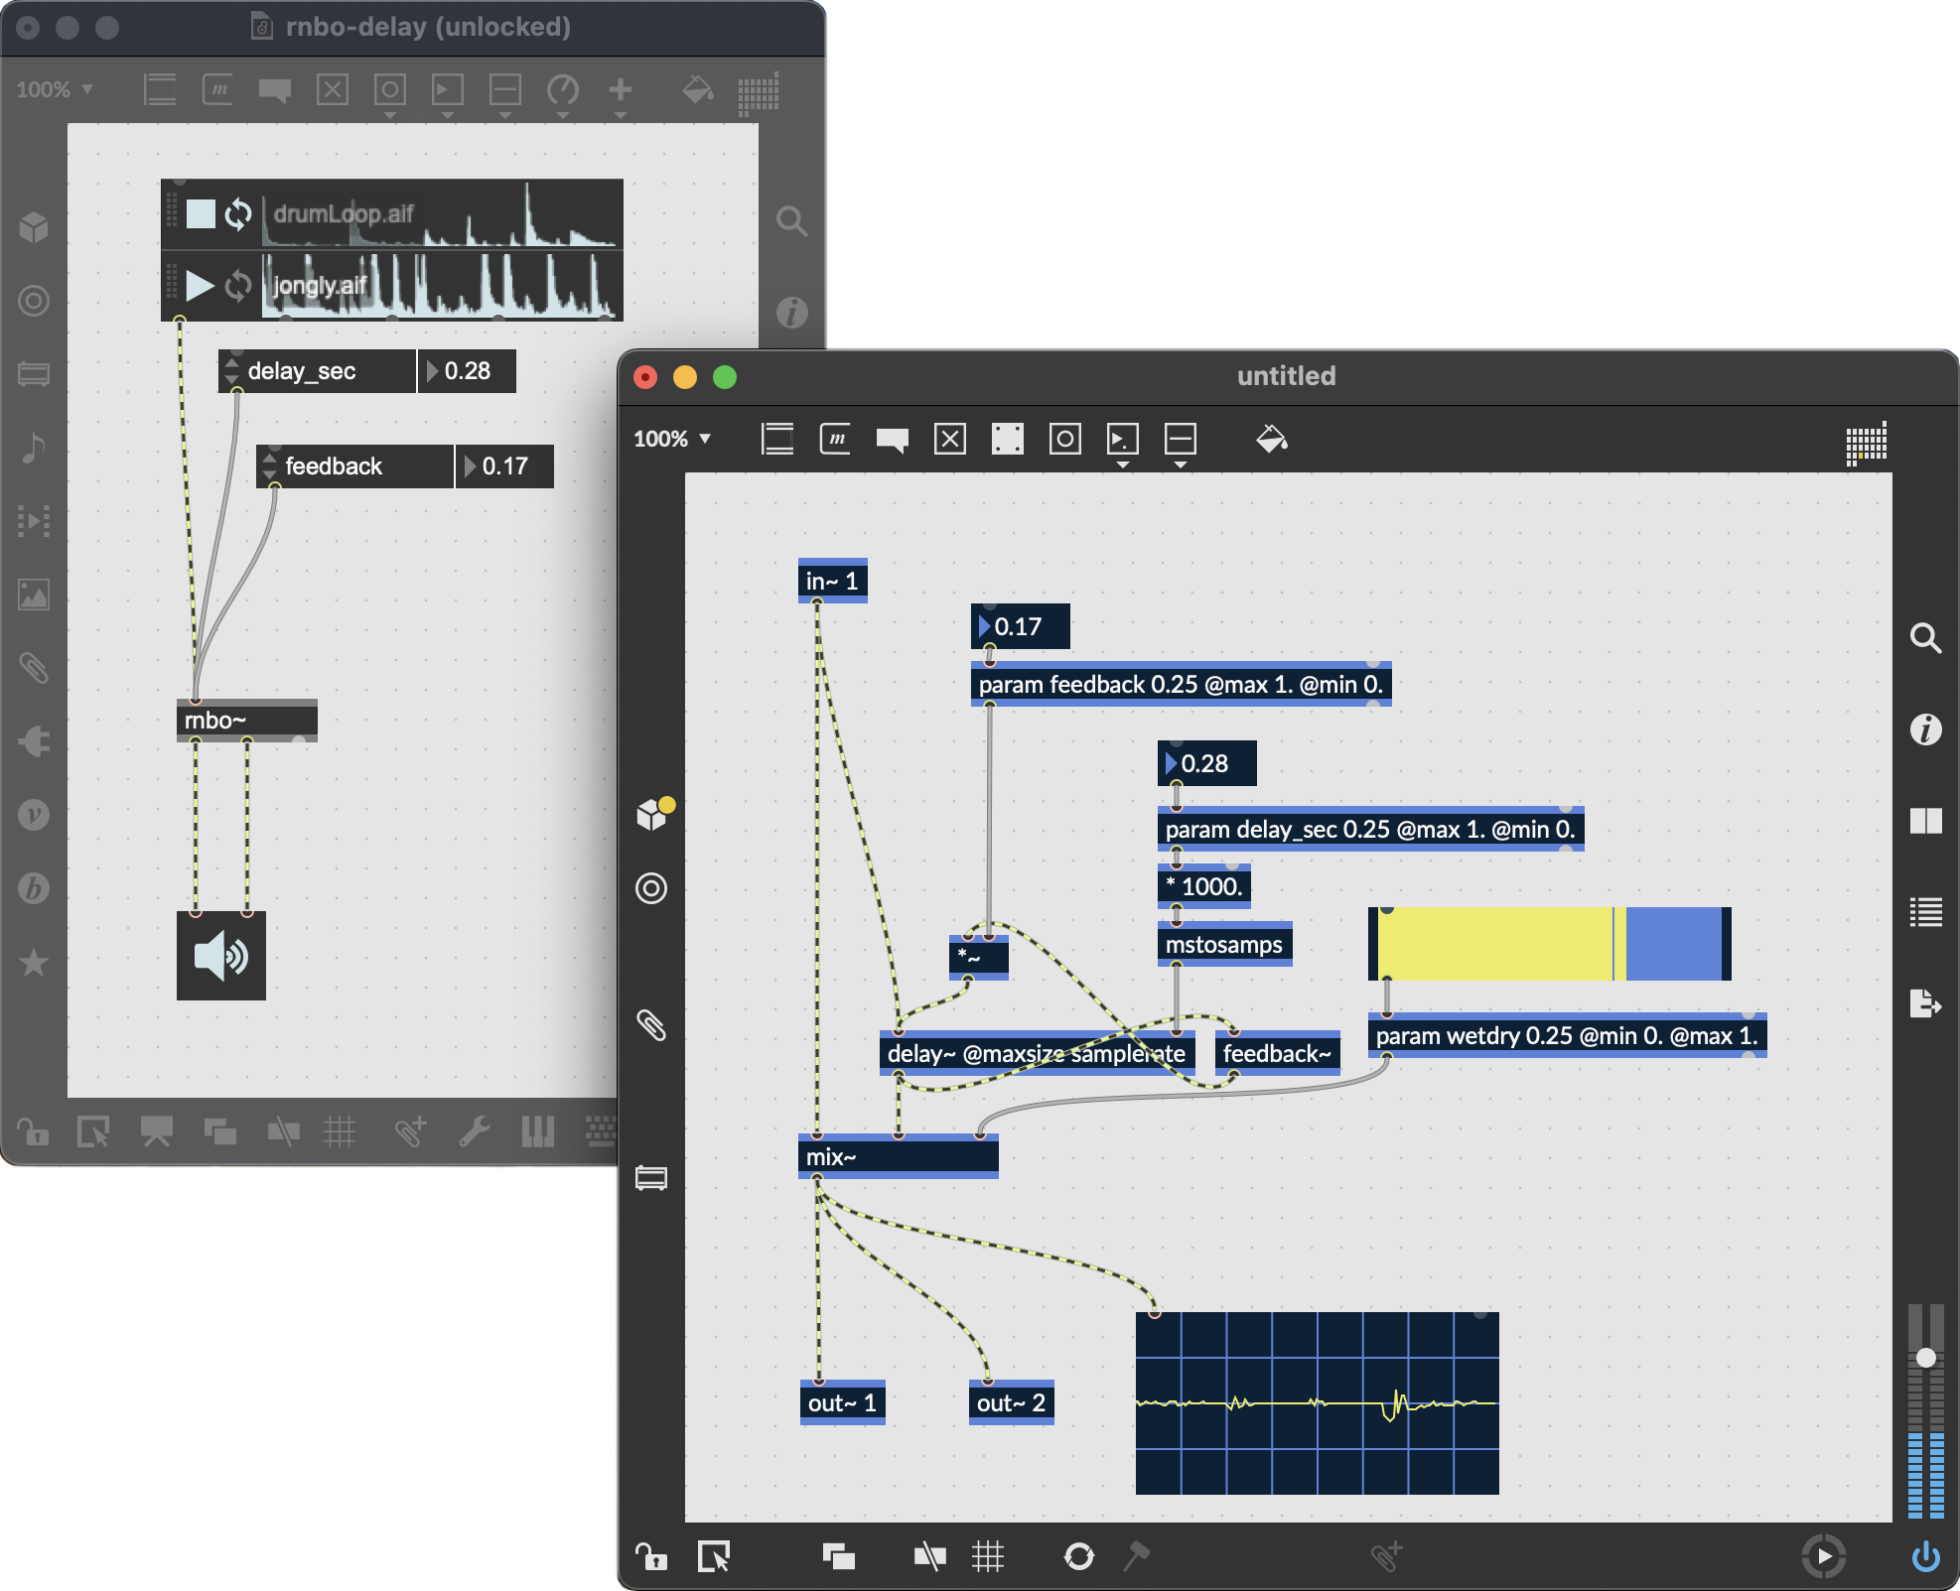
Task: Play the jongly.aif playlist clip
Action: coord(200,286)
